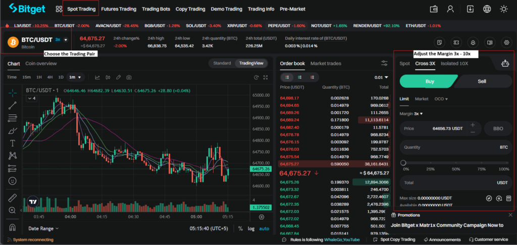Open Spot Copy Trading link
The width and height of the screenshot is (517, 245).
click(x=395, y=239)
